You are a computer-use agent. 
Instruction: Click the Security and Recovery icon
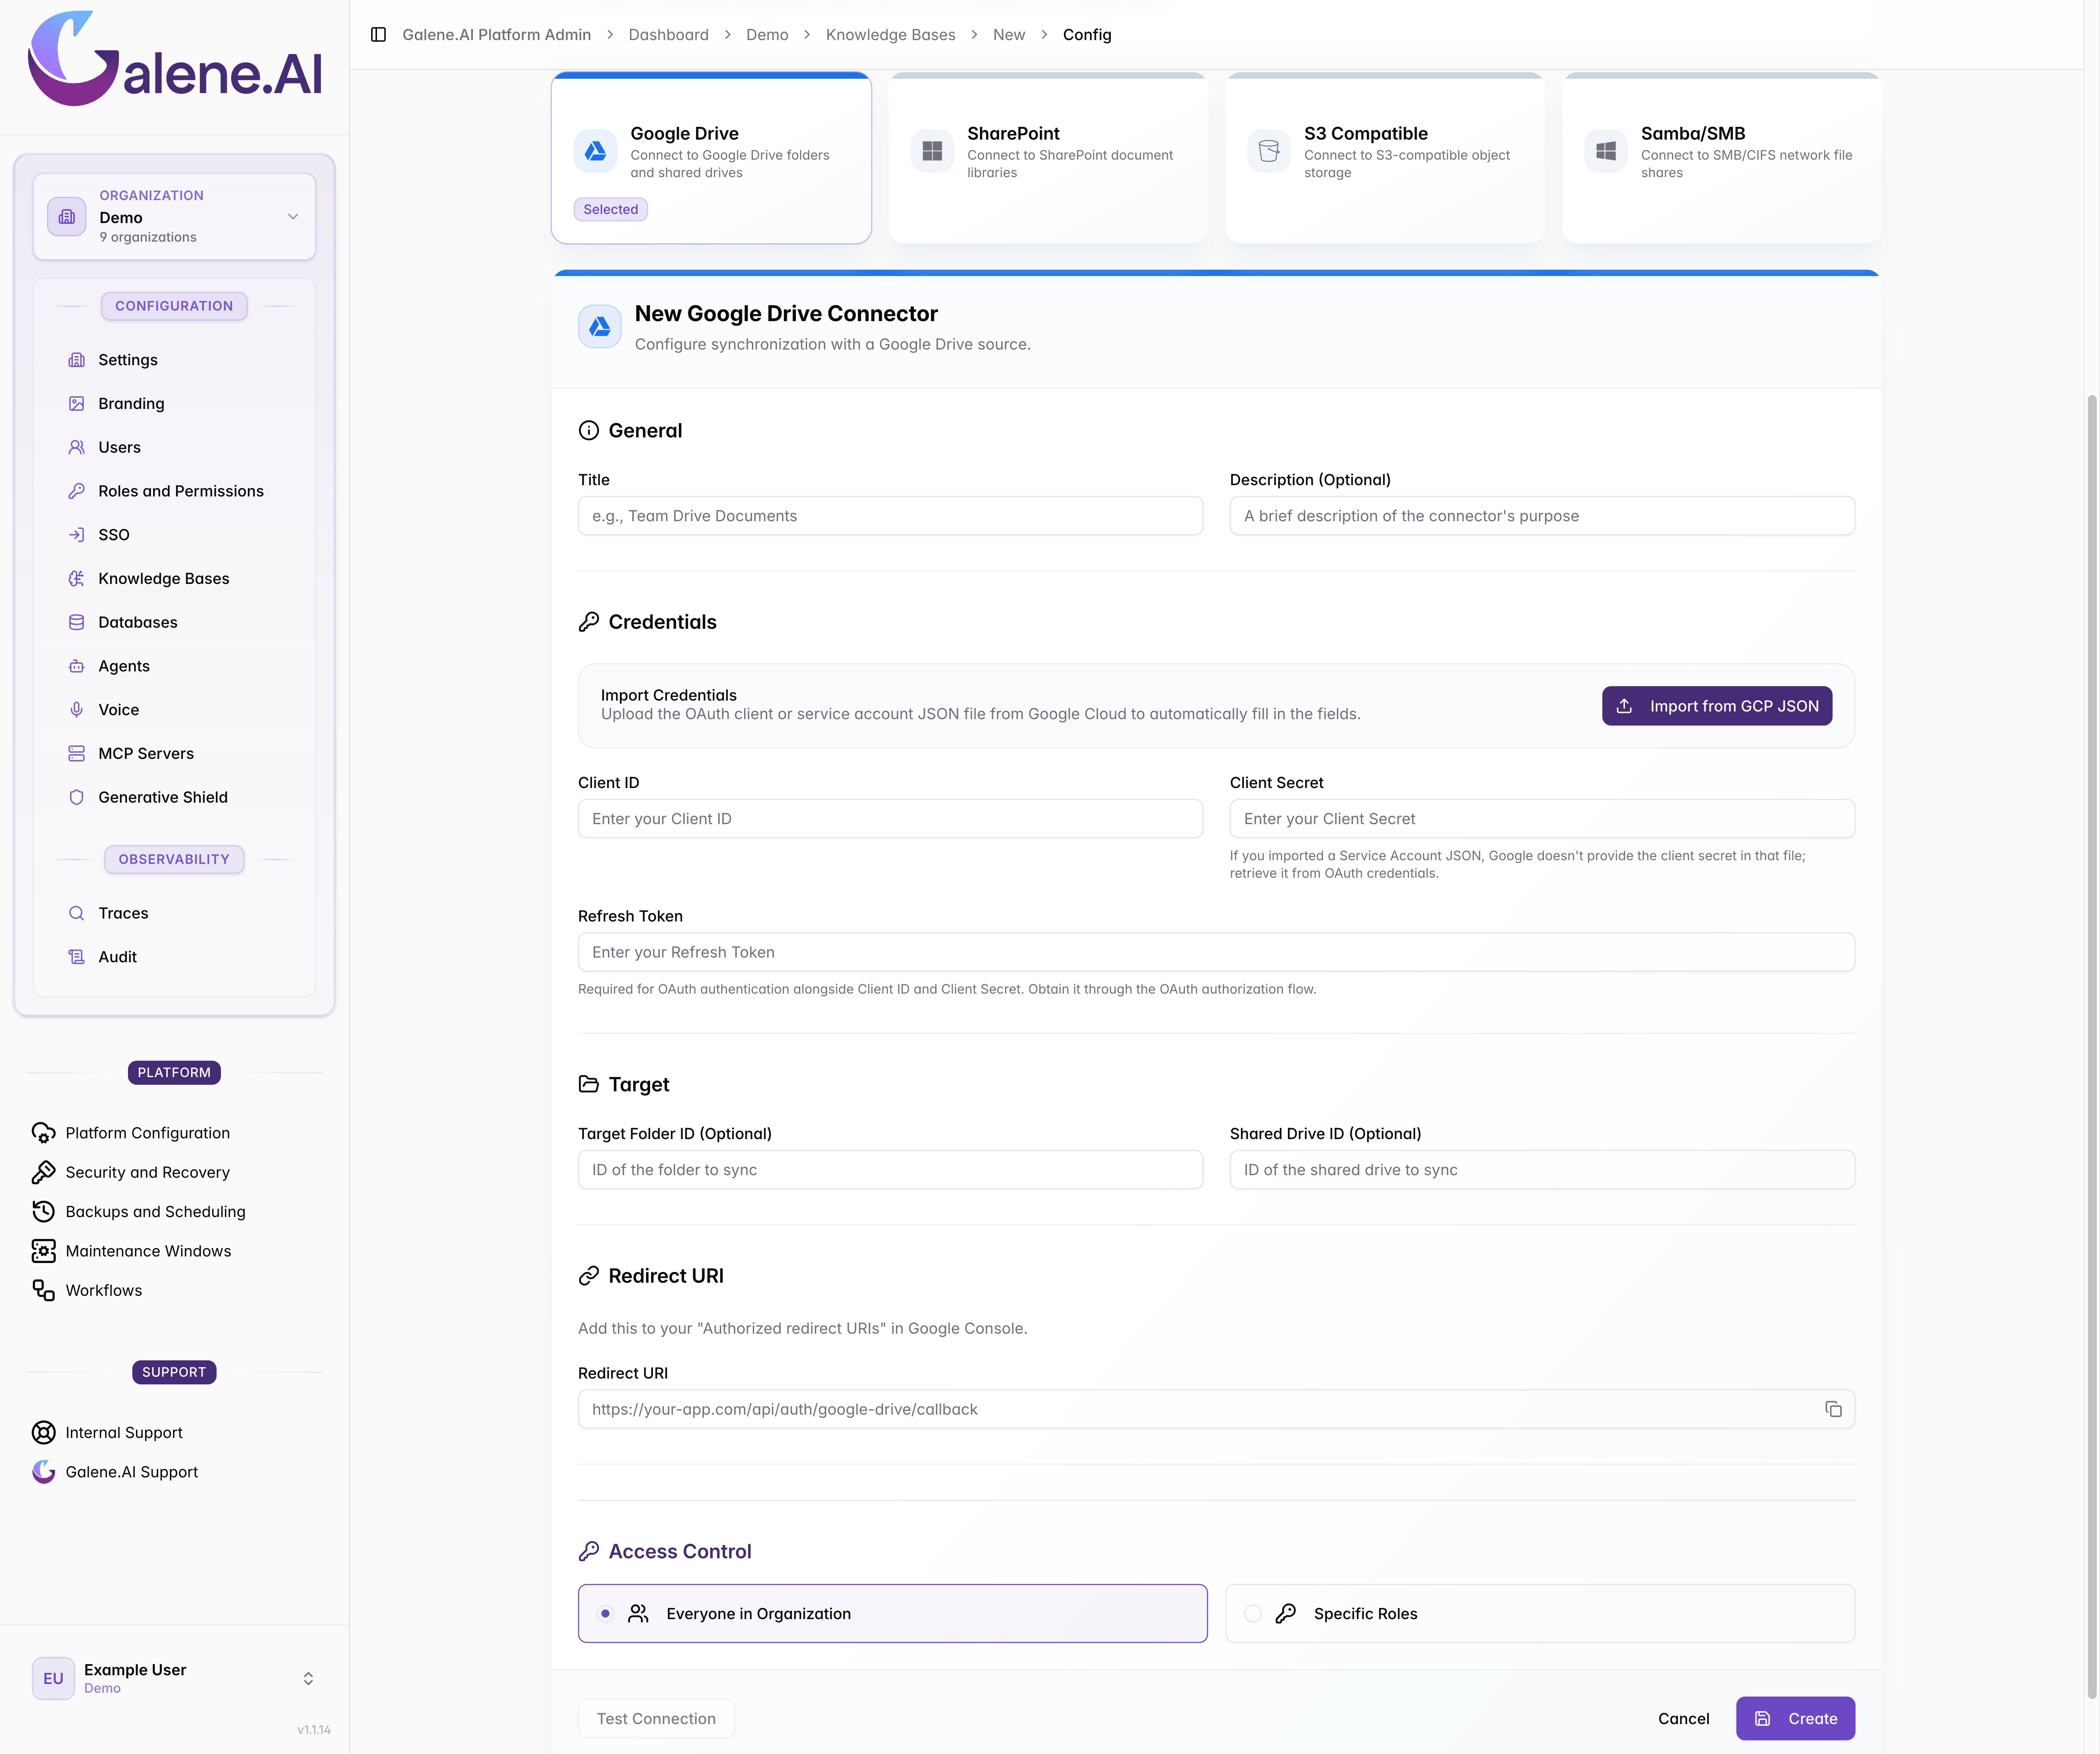click(43, 1172)
